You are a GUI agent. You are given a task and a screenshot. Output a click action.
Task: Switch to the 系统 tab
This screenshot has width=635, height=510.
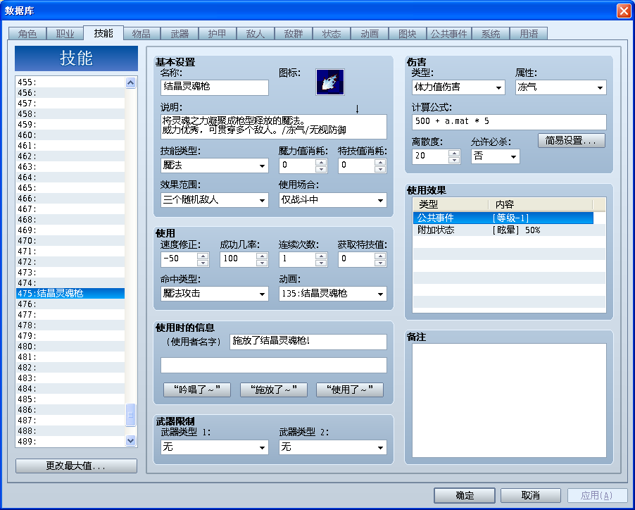coord(491,34)
